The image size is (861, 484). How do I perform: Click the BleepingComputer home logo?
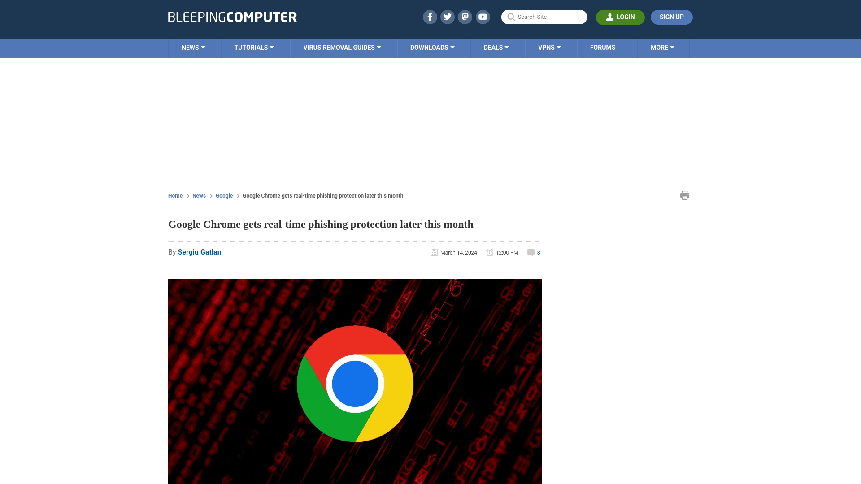tap(232, 17)
